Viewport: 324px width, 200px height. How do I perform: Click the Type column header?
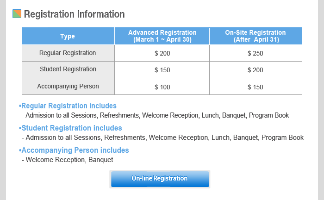(68, 36)
